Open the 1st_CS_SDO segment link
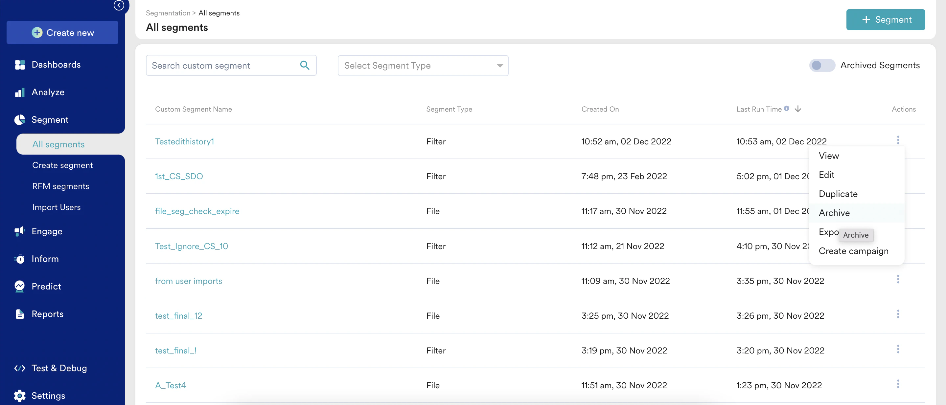This screenshot has height=405, width=946. 179,176
